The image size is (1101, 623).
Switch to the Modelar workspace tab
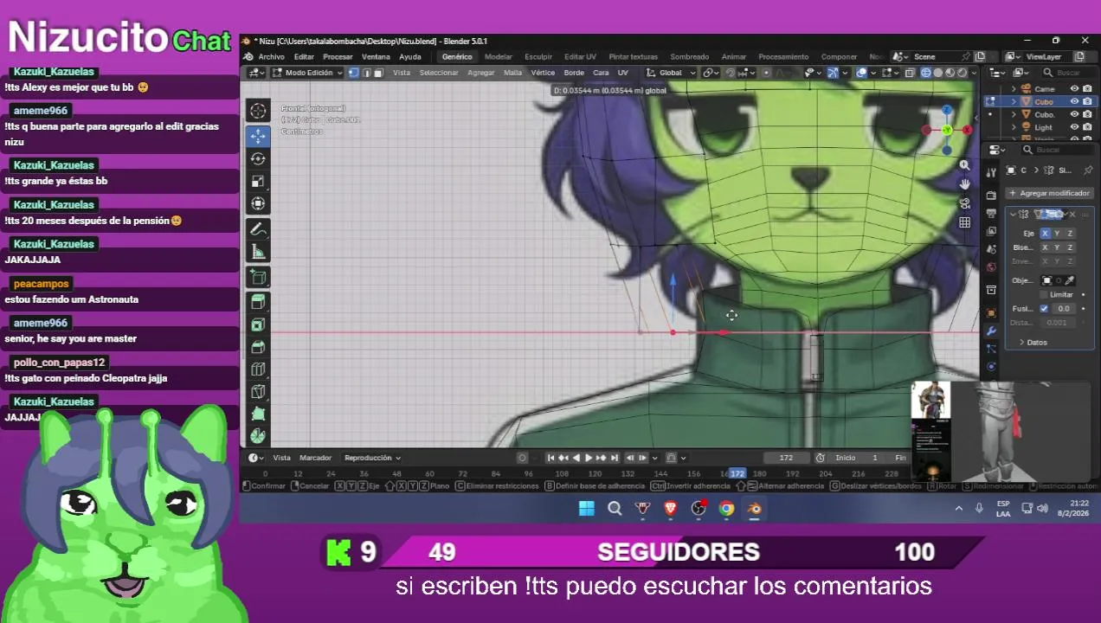[498, 57]
